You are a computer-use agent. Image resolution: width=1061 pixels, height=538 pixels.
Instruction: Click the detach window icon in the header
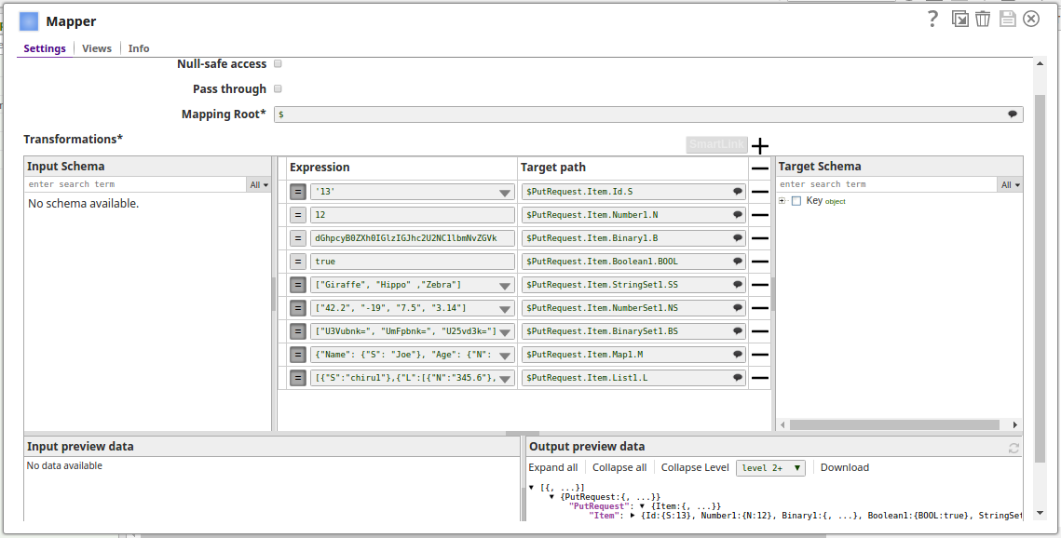(959, 19)
